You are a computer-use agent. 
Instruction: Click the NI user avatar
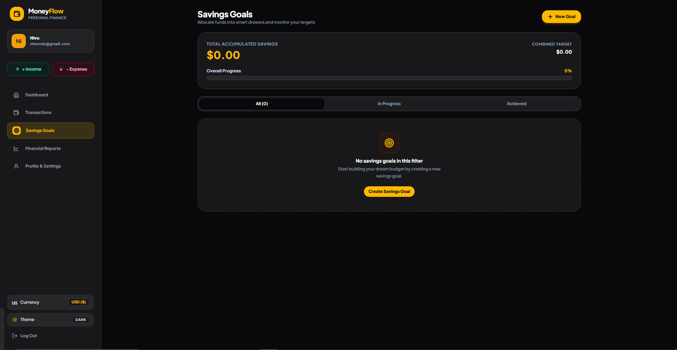(x=19, y=41)
